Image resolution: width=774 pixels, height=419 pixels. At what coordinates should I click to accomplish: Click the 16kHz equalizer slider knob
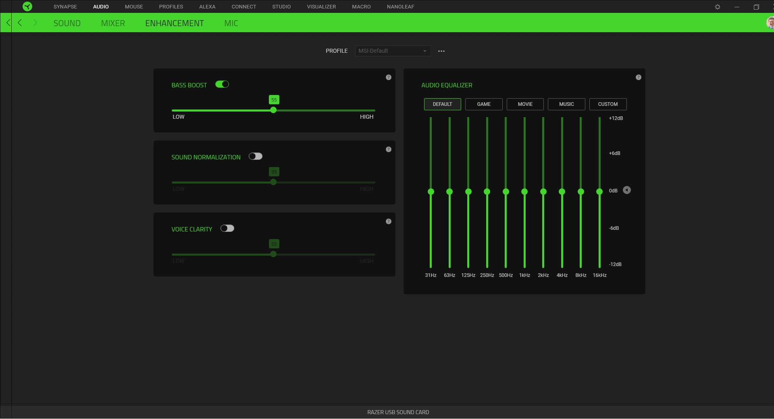click(x=599, y=192)
